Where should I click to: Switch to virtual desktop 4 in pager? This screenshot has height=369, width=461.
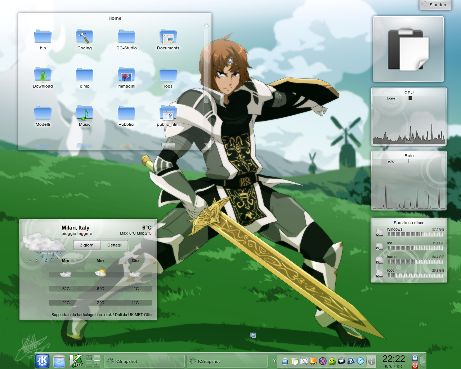pos(97,364)
